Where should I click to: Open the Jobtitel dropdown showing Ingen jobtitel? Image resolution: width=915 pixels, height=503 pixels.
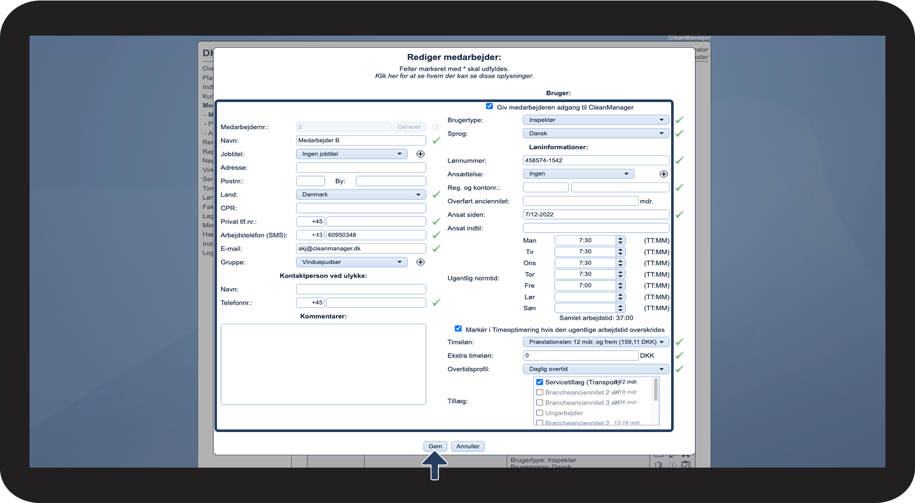[352, 154]
